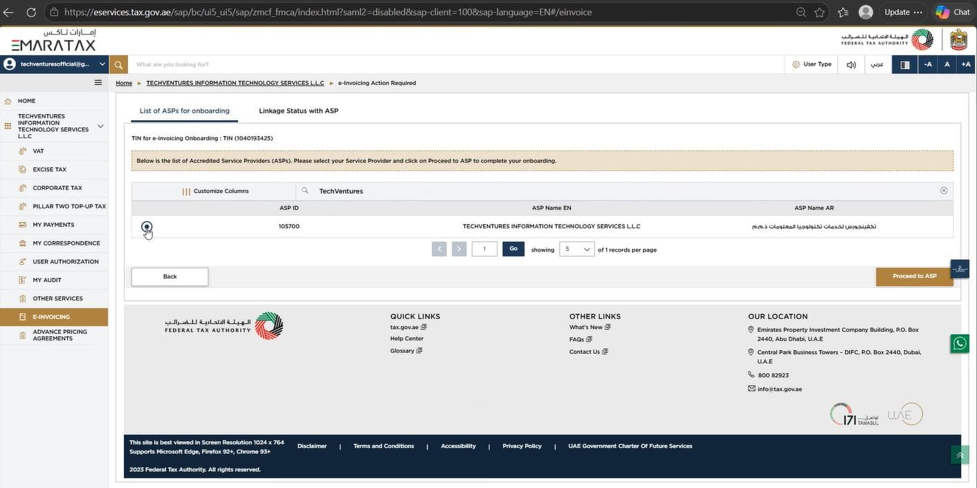Select the radio button for ASP 105700
Viewport: 977px width, 488px height.
(146, 227)
